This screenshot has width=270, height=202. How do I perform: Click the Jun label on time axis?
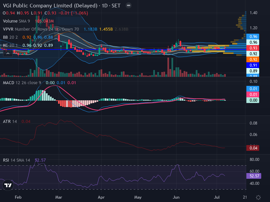click(176, 197)
